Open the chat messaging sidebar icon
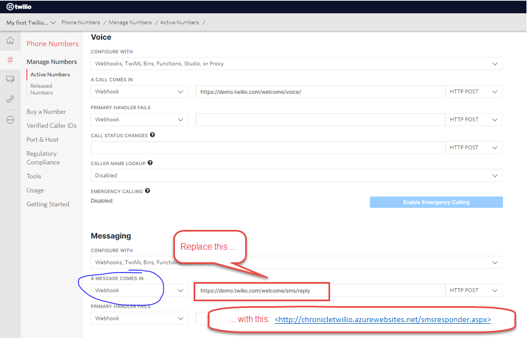527x338 pixels. (10, 80)
